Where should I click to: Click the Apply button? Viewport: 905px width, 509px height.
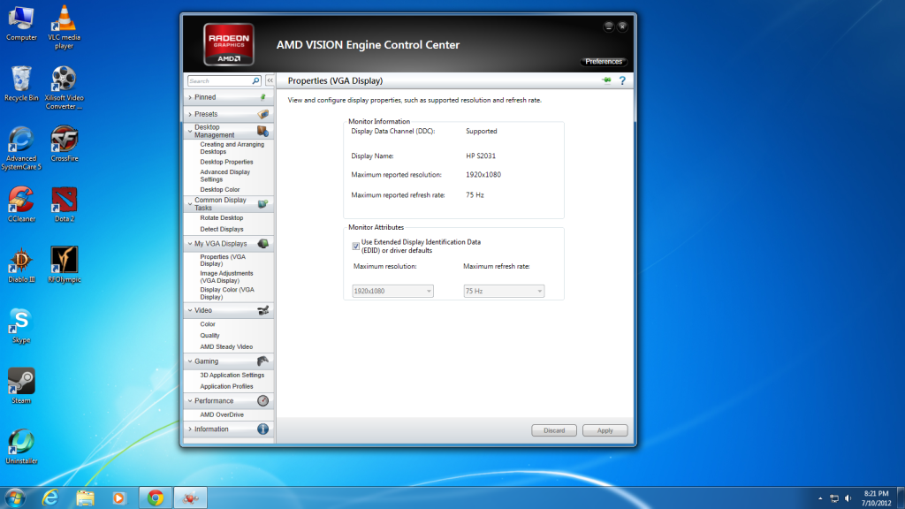tap(605, 430)
